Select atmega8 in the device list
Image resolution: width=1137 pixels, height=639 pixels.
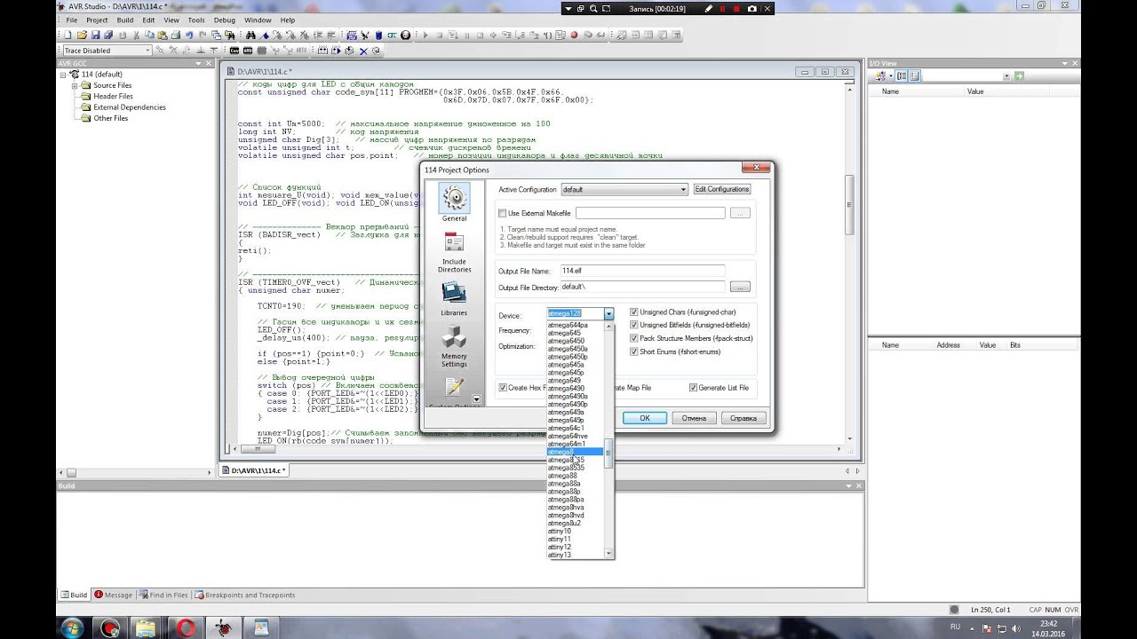coord(576,452)
